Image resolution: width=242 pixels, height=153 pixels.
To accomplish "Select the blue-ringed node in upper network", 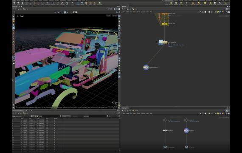I will tap(146, 68).
